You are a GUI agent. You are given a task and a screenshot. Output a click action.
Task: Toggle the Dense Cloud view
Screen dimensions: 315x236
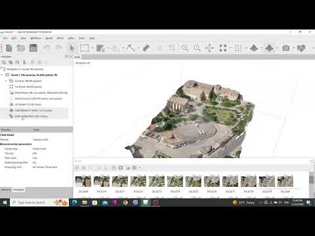(238, 48)
